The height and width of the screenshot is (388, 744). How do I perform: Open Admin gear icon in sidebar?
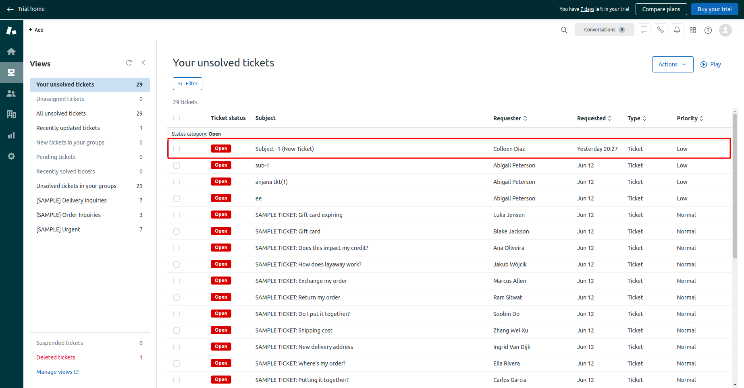[11, 156]
